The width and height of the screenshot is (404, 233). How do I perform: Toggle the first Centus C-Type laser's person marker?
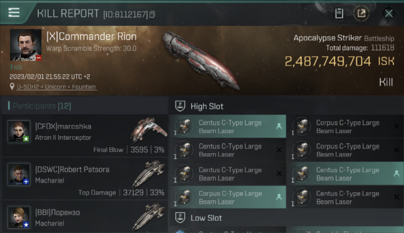pos(279,126)
